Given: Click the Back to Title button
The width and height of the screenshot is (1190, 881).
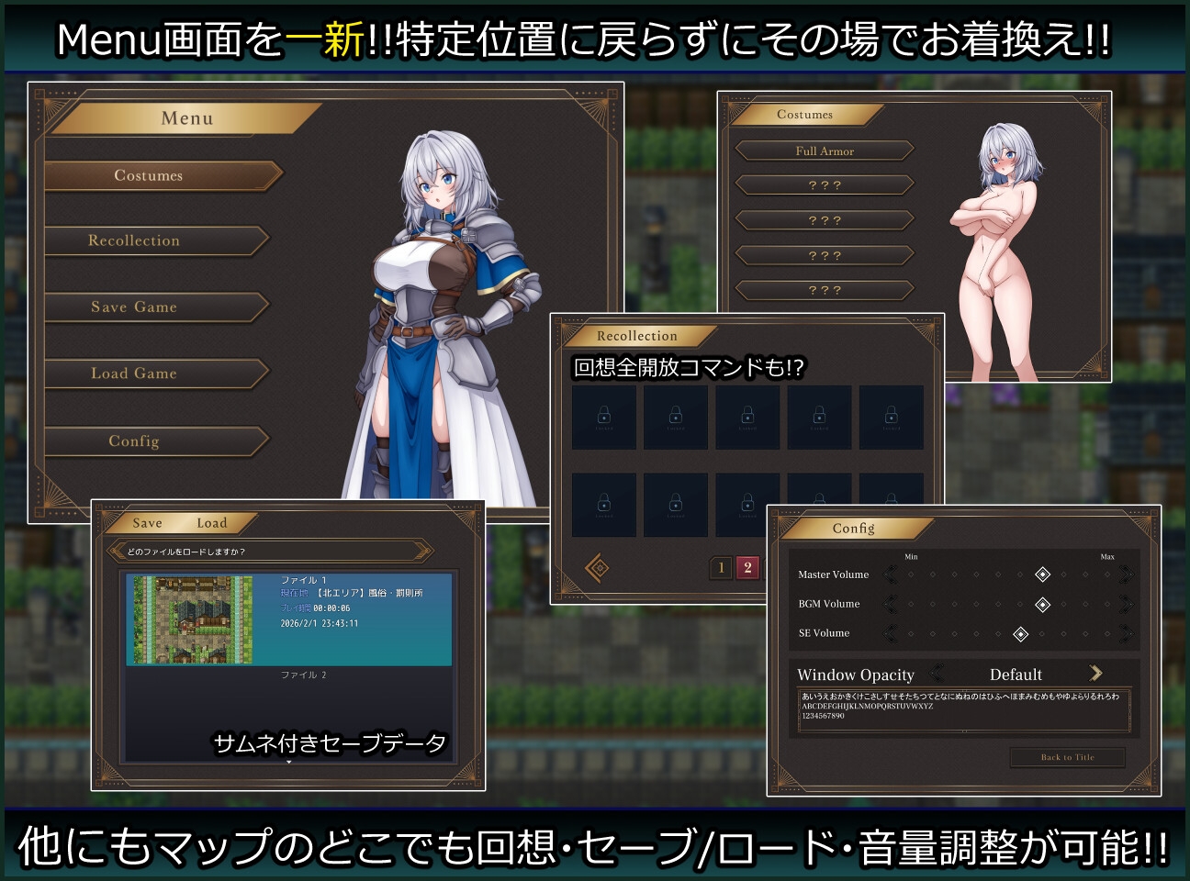Looking at the screenshot, I should 1067,757.
